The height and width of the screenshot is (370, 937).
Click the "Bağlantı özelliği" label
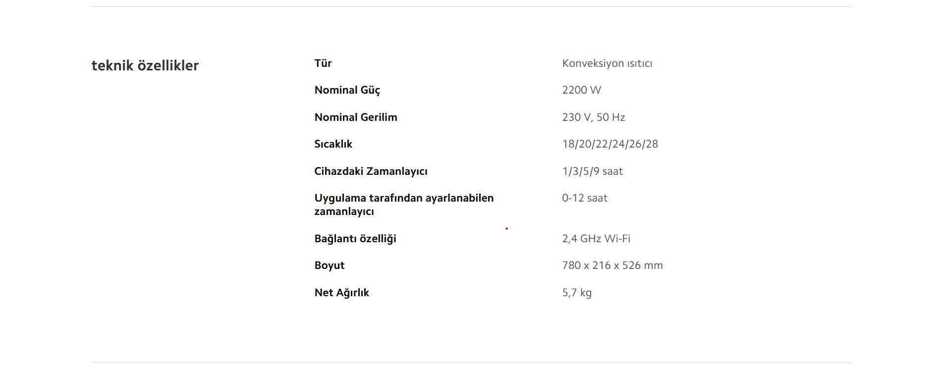[x=355, y=239]
